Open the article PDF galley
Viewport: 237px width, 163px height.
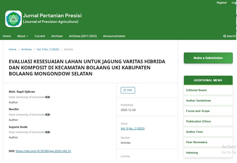coord(128,90)
